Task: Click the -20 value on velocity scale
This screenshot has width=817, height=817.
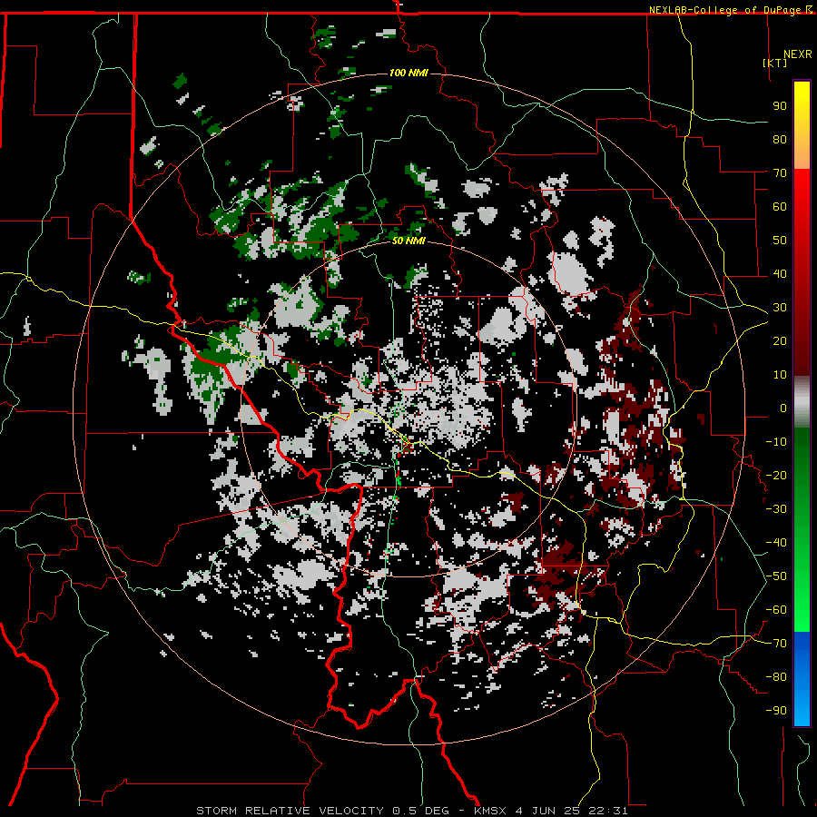Action: click(x=776, y=476)
